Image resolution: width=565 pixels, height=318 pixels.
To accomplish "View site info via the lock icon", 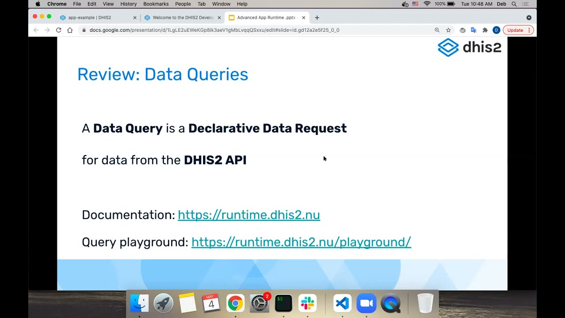I will (84, 30).
